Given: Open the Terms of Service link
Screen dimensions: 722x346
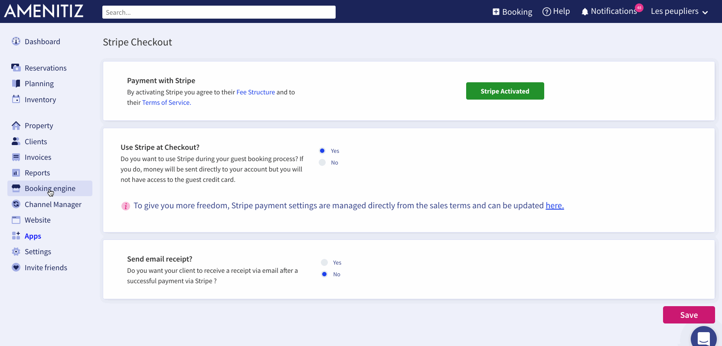Looking at the screenshot, I should pos(166,103).
